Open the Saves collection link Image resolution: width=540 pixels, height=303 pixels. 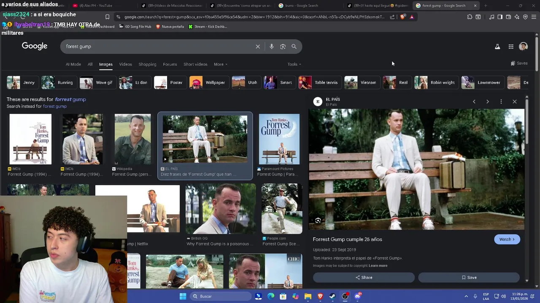point(519,64)
